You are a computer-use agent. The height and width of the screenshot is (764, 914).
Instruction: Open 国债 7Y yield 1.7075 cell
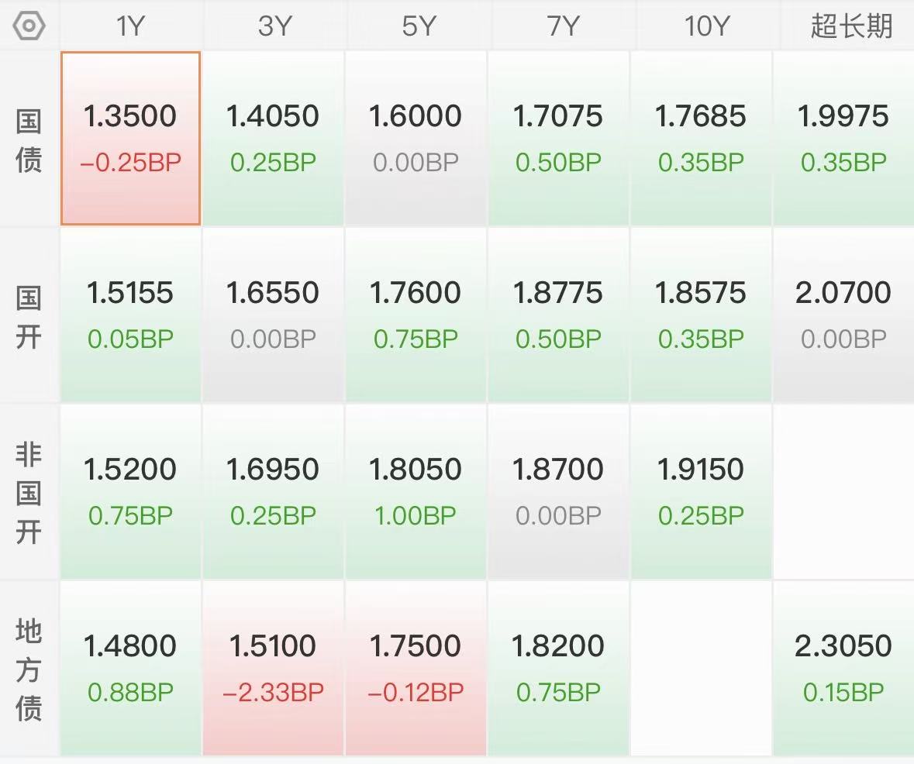tap(558, 138)
